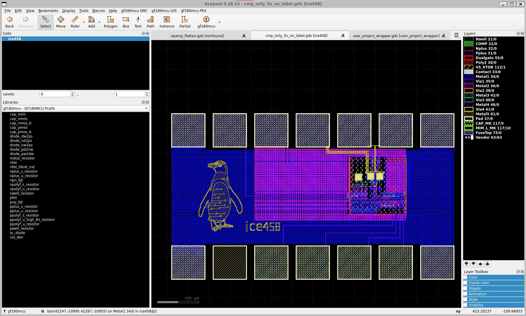Open the Macros menu
This screenshot has width=526, height=316.
point(98,11)
